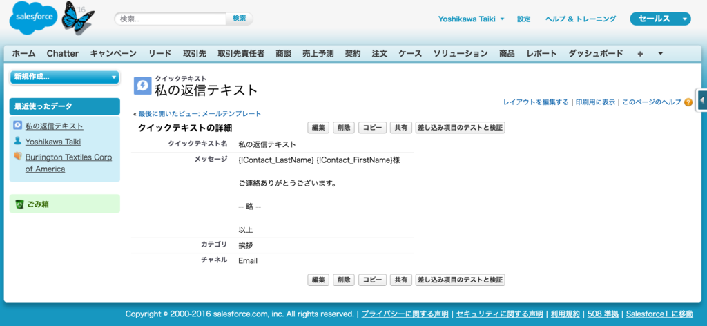707x326 pixels.
Task: Click the top 削除 delete button
Action: pos(344,128)
